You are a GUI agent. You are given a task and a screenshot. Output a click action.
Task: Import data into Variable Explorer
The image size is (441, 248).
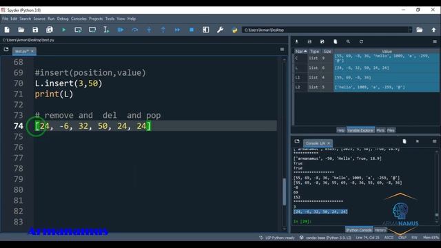pos(296,41)
